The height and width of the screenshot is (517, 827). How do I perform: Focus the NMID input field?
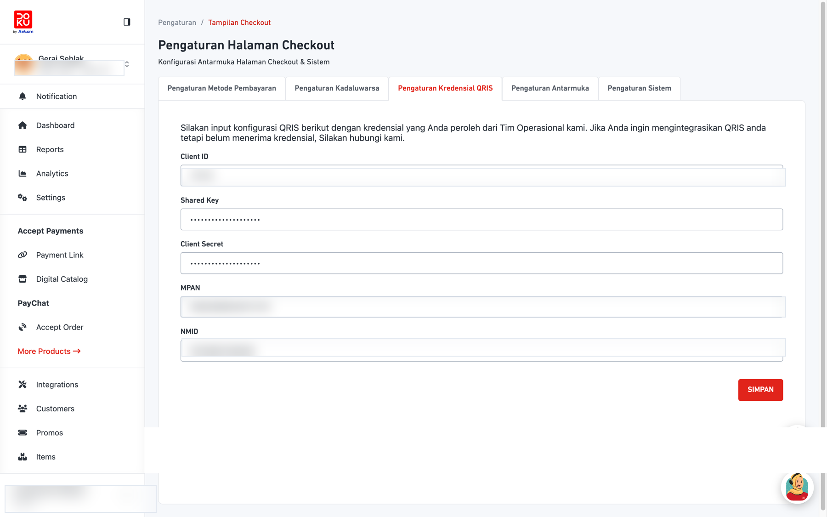click(x=481, y=350)
